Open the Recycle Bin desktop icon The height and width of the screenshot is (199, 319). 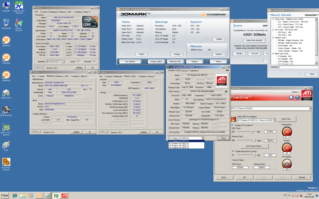coord(6,24)
